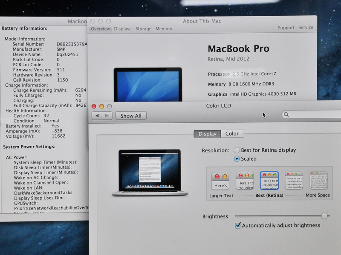This screenshot has width=341, height=255.
Task: Click the Show All button
Action: [x=131, y=116]
